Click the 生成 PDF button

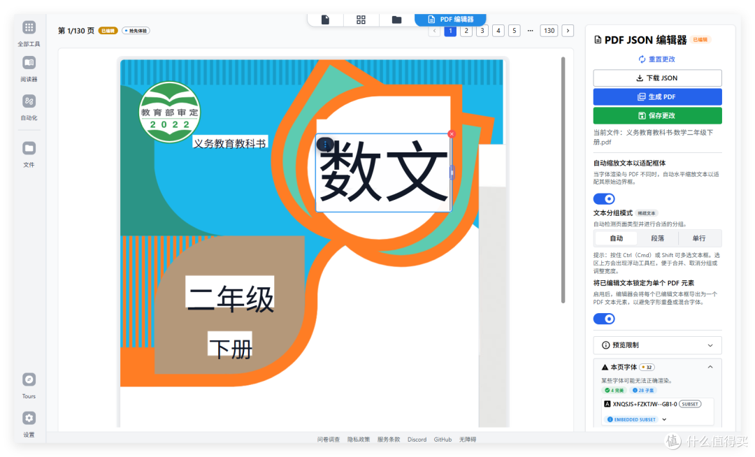click(657, 96)
